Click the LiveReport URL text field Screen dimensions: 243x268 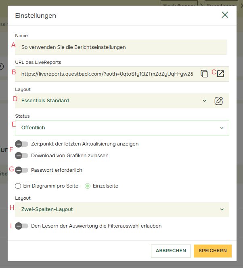click(x=107, y=74)
